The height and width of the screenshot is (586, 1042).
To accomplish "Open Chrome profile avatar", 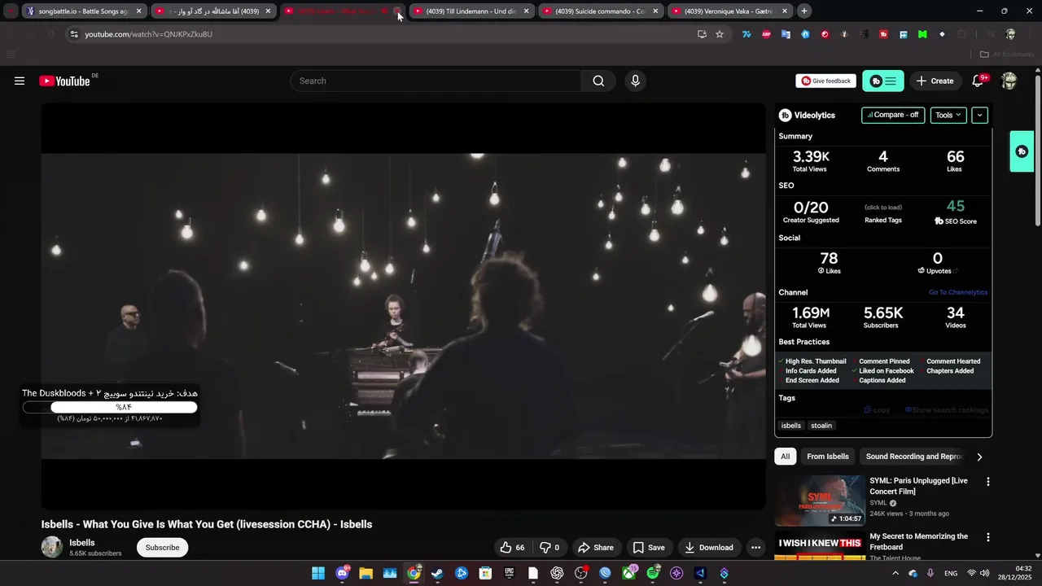I will [x=1010, y=34].
